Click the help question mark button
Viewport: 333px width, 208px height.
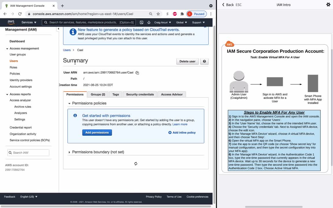204,61
